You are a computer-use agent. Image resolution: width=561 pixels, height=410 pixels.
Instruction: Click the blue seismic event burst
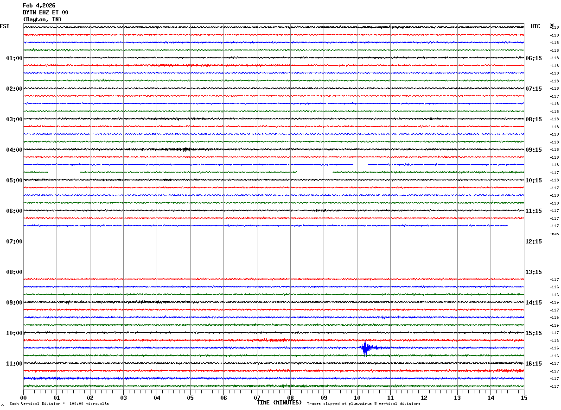pos(366,348)
